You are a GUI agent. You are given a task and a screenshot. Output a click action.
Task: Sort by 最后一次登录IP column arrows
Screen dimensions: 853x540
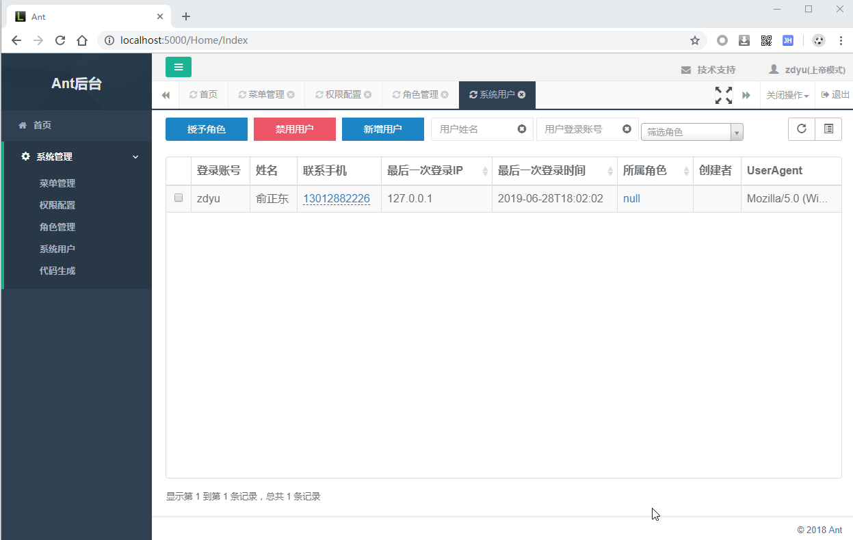485,171
